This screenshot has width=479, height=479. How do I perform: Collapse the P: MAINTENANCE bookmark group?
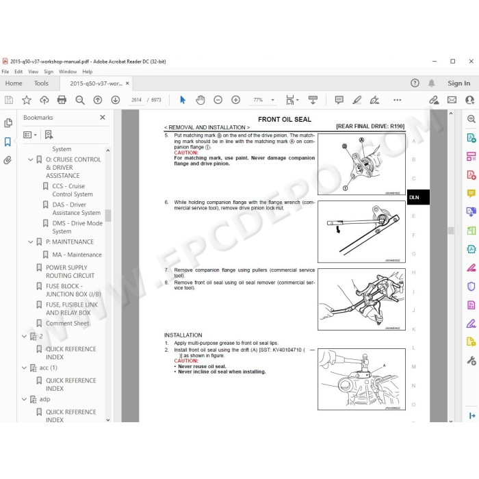click(31, 242)
